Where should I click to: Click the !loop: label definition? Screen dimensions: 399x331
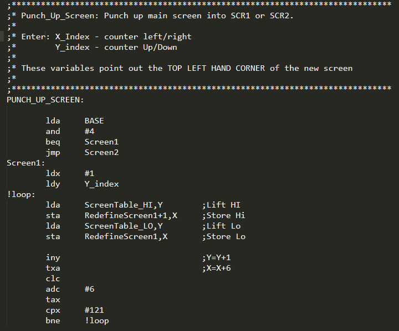(21, 194)
